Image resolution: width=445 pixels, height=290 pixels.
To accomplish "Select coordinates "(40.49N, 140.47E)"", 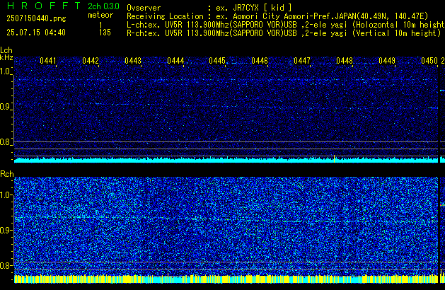I will (x=392, y=16).
